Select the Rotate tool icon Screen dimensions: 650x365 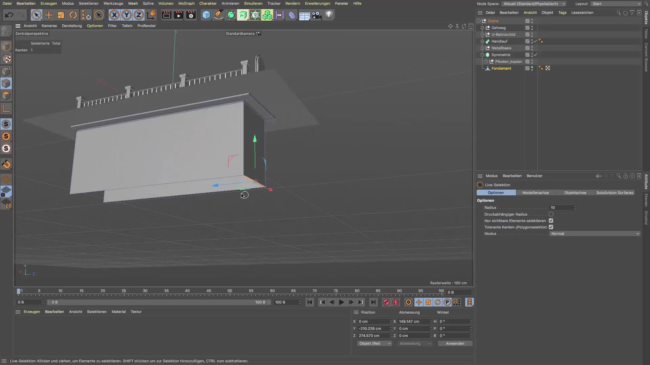pyautogui.click(x=73, y=15)
